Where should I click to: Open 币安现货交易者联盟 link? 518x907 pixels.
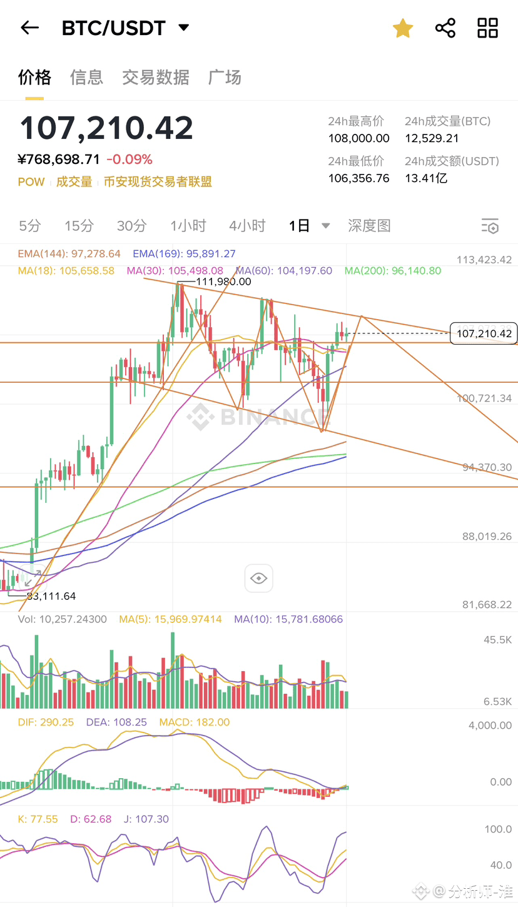158,182
